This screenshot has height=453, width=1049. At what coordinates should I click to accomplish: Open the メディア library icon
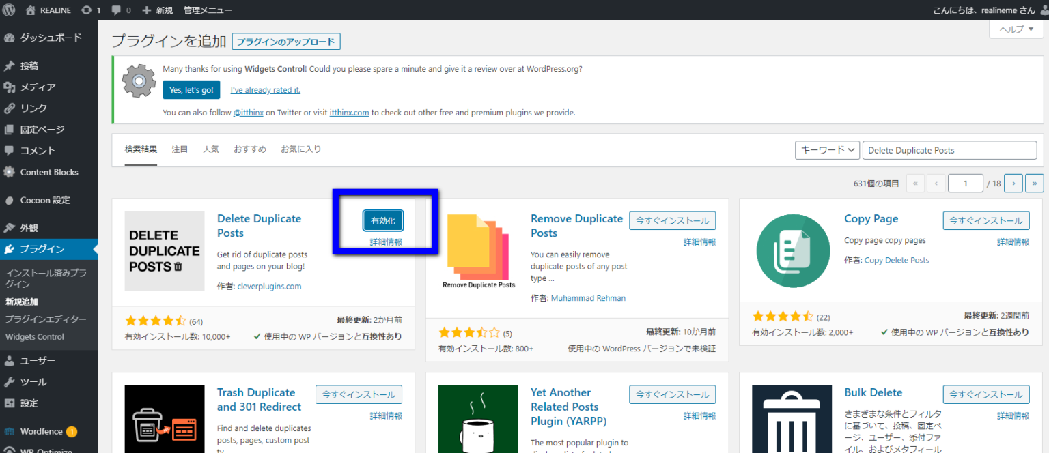[10, 87]
